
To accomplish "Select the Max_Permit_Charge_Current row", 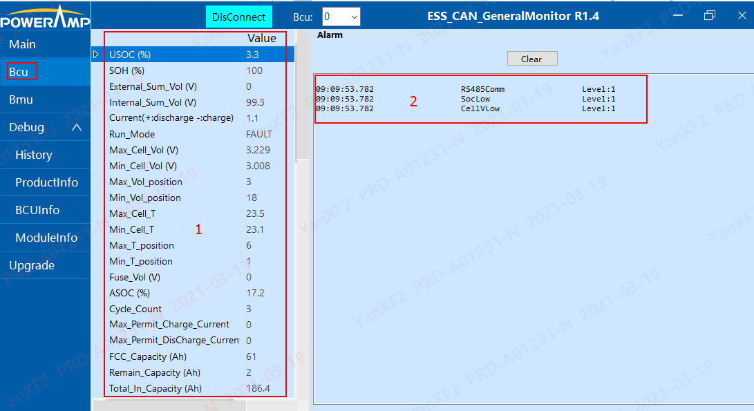I will [x=193, y=325].
